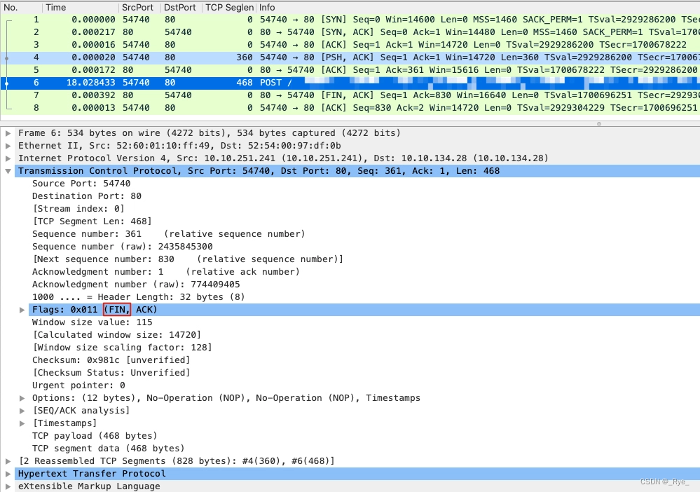
Task: Expand the [Timestamps] row
Action: point(22,423)
